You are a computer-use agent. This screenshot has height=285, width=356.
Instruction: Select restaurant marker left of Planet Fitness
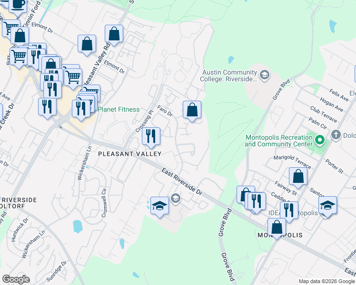point(81,111)
